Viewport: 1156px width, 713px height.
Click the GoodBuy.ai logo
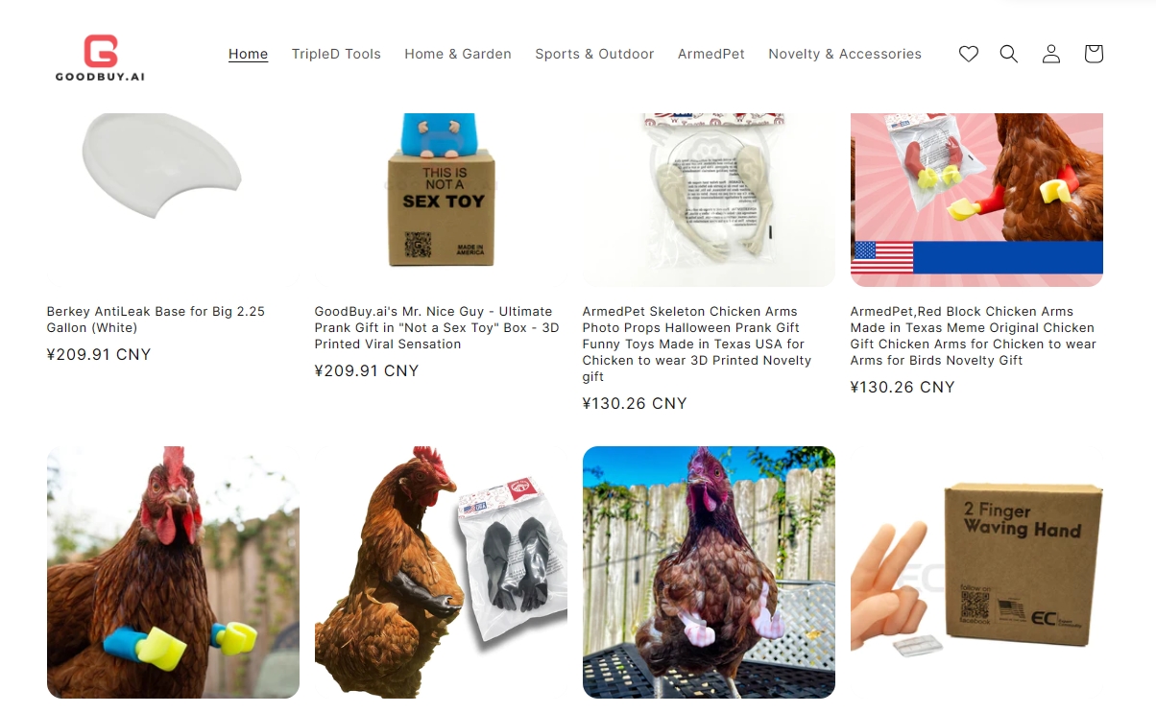pos(100,58)
